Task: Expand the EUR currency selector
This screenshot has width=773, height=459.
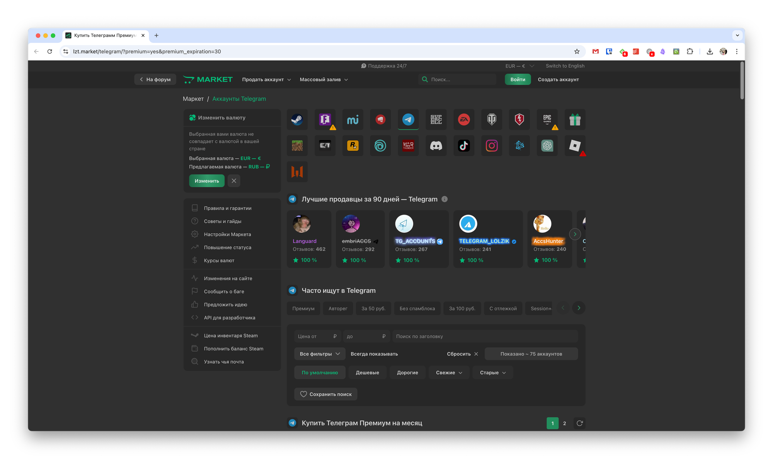Action: [519, 66]
